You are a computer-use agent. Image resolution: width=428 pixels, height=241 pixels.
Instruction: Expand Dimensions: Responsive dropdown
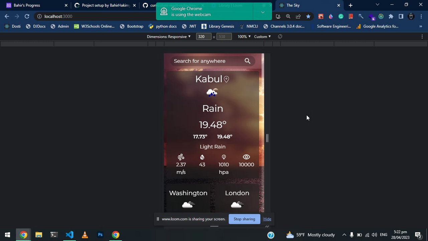click(x=169, y=36)
